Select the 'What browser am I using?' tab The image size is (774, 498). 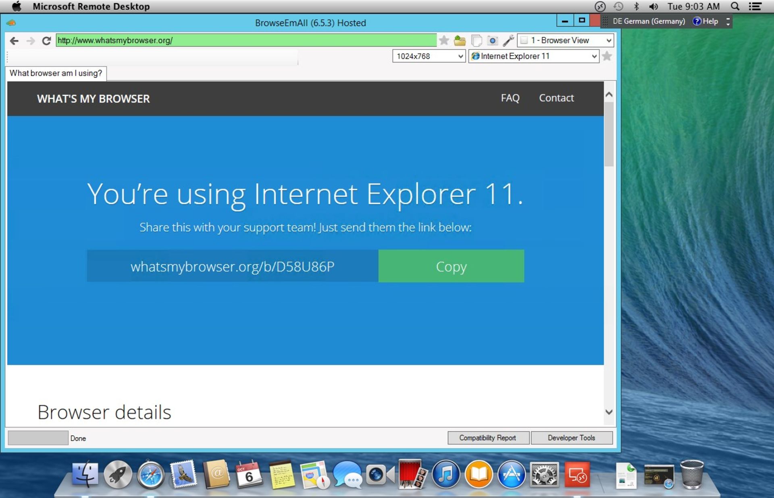click(x=56, y=73)
